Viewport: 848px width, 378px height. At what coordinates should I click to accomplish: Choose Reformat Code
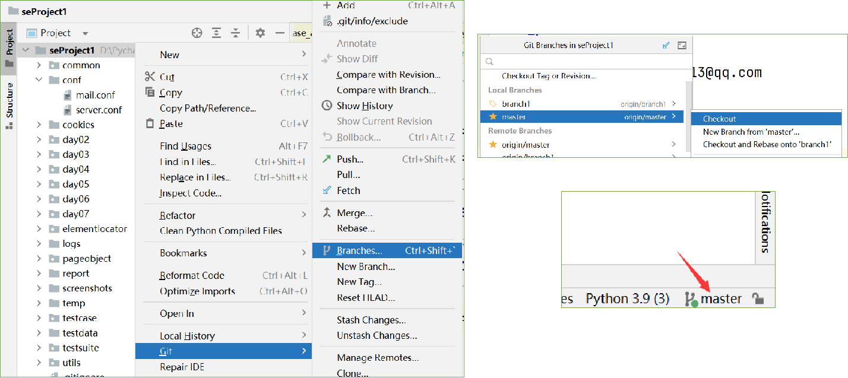click(223, 275)
